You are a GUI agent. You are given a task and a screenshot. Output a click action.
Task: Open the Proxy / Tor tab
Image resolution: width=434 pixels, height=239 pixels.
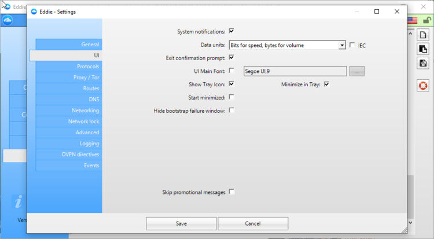pyautogui.click(x=69, y=78)
